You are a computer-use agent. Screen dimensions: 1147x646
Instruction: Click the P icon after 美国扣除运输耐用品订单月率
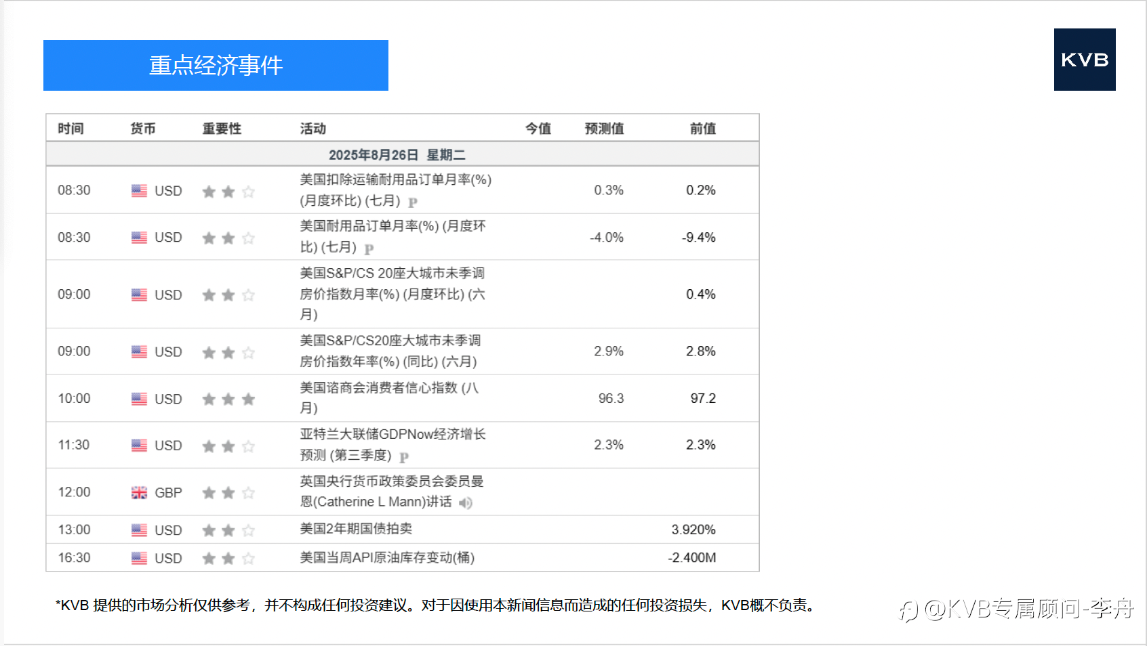pos(413,202)
